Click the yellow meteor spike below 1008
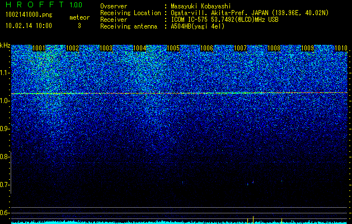Image resolution: width=352 pixels, height=224 pixels. tap(281, 221)
